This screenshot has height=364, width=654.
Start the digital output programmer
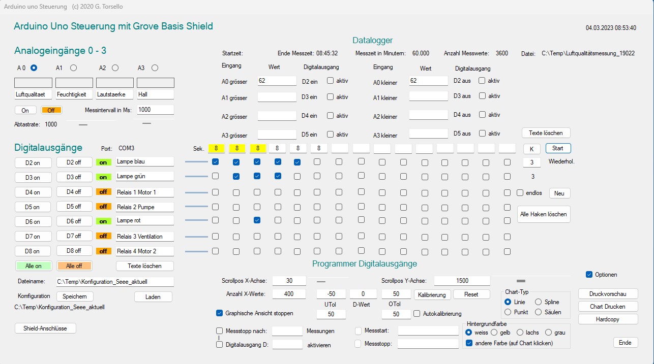point(558,148)
